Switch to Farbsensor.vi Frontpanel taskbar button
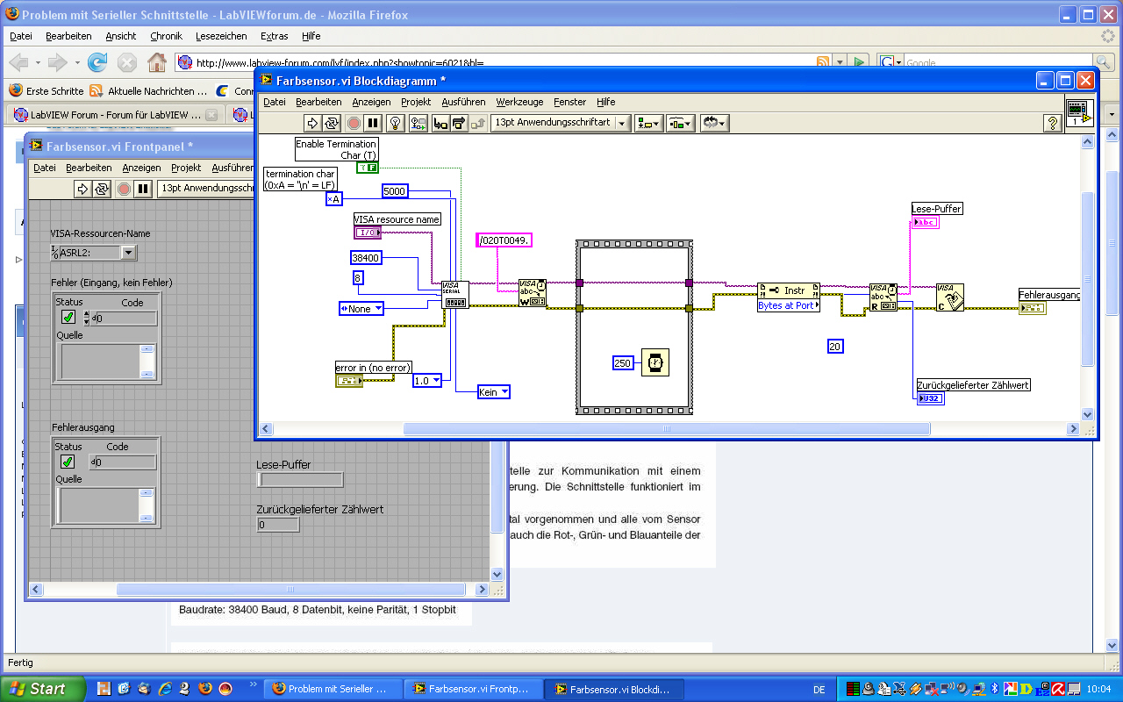 (x=474, y=689)
